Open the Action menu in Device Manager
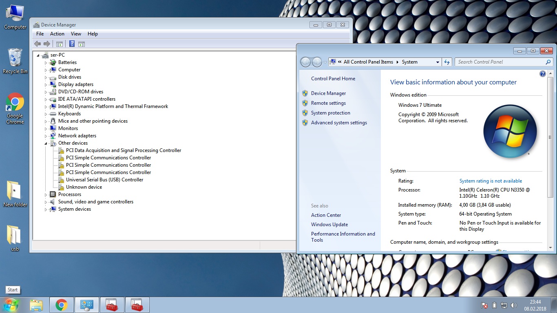The height and width of the screenshot is (313, 557). click(57, 34)
